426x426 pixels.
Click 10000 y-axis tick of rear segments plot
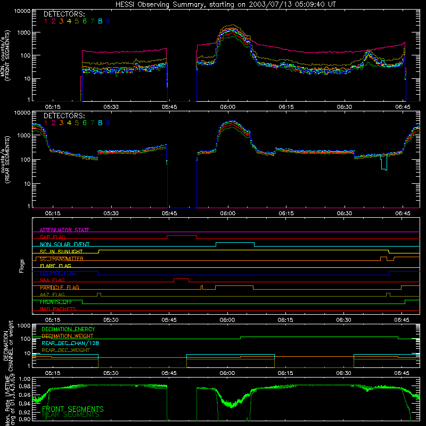[22, 113]
